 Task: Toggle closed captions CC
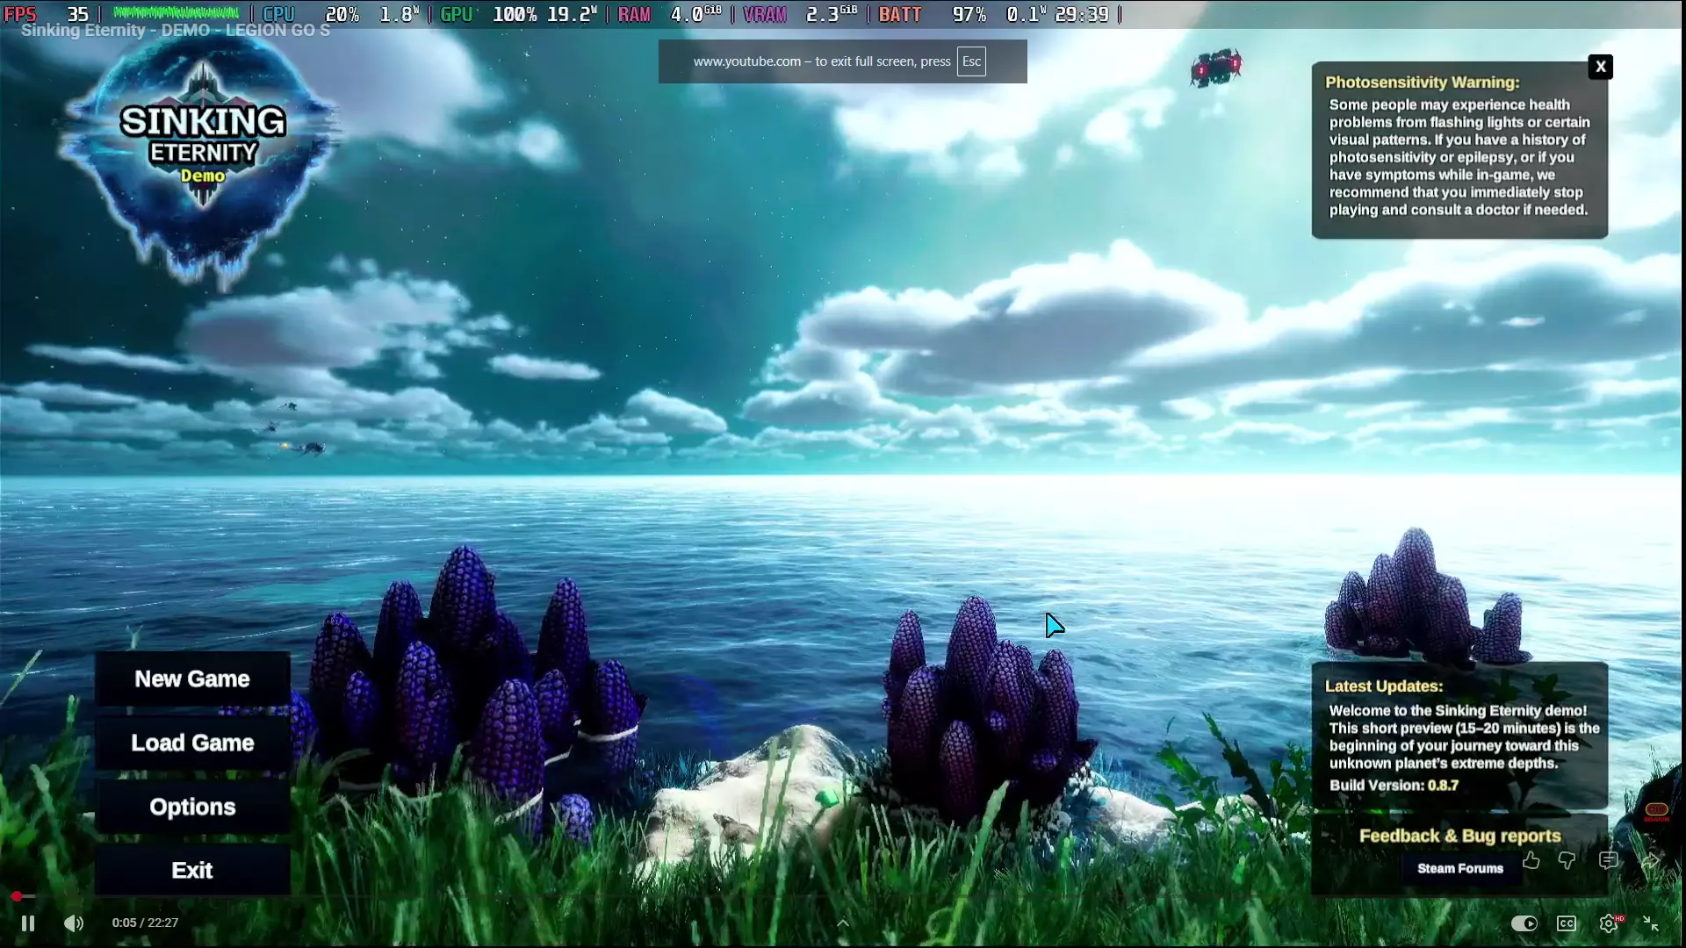1567,923
